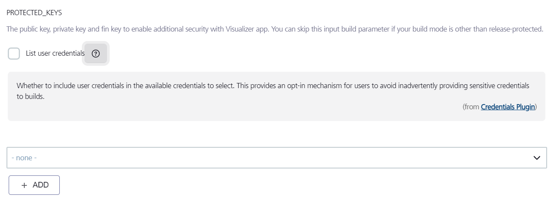551x197 pixels.
Task: Enable the List user credentials checkbox
Action: (x=14, y=54)
